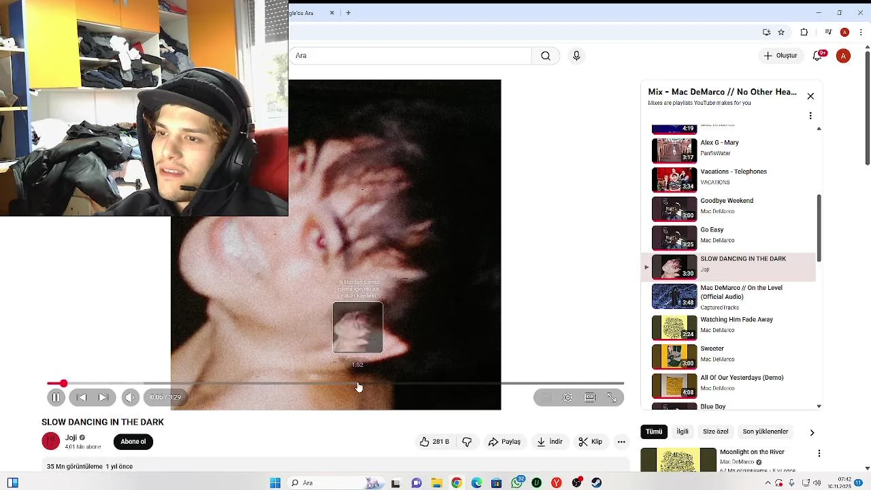Open File Explorer from the taskbar
871x490 pixels.
436,483
